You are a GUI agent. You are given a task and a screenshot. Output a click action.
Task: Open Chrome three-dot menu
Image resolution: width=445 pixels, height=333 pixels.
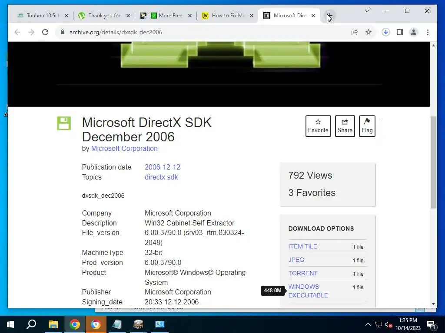point(428,32)
